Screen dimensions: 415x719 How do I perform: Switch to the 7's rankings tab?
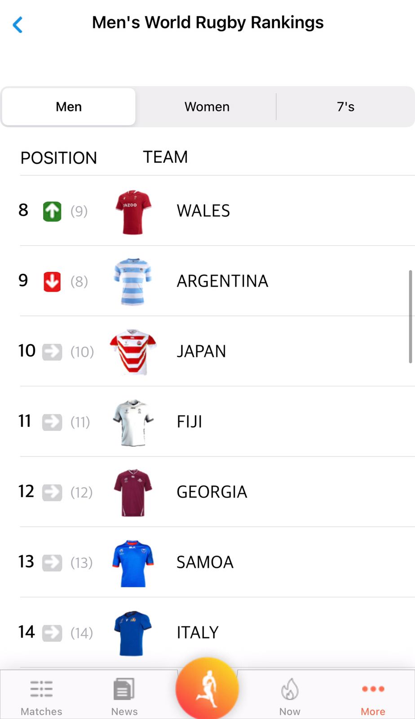tap(345, 107)
